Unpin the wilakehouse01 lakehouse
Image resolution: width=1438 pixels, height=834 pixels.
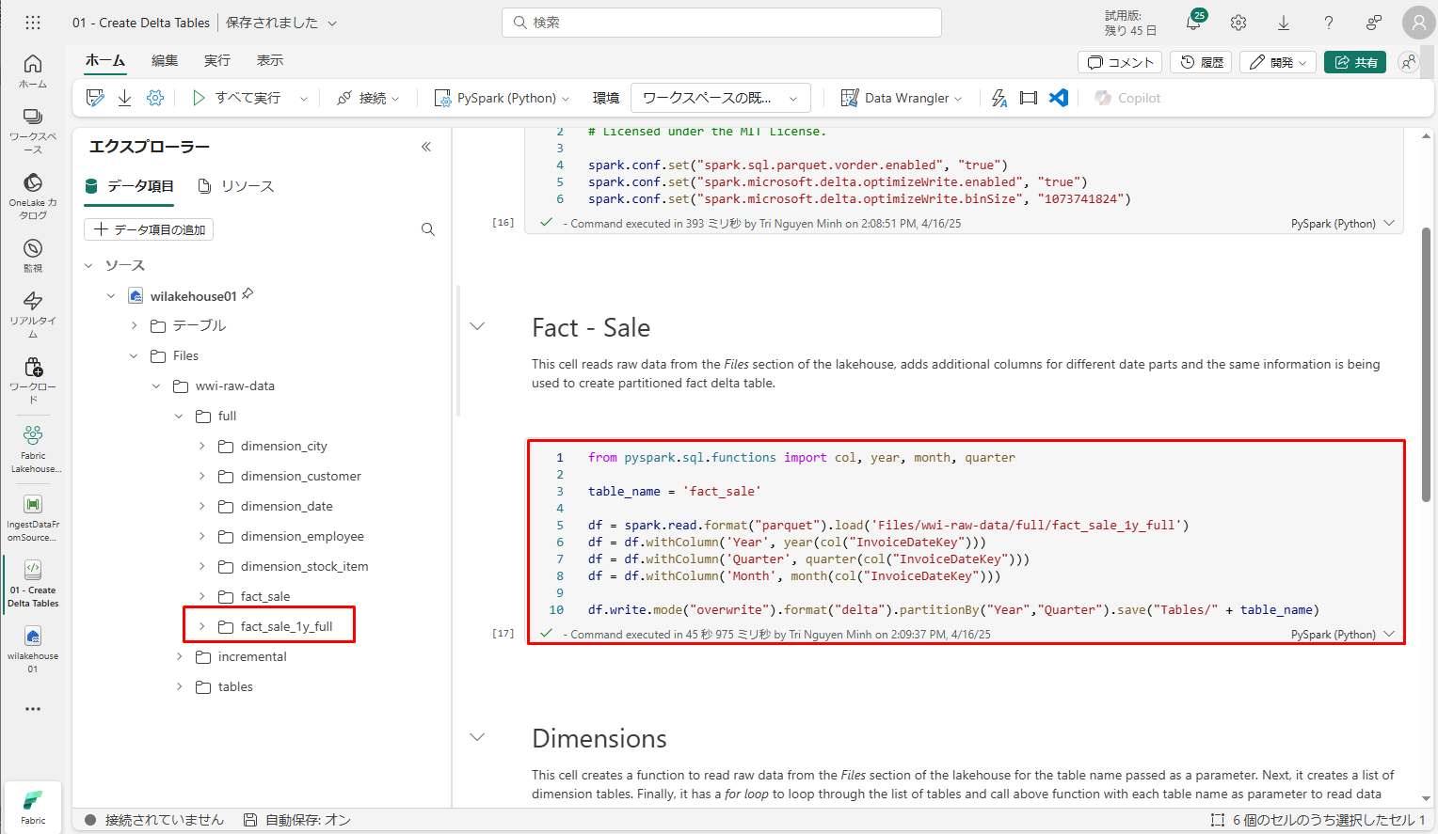248,294
